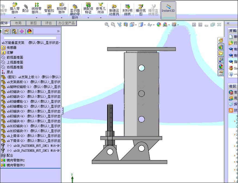The height and width of the screenshot is (183, 238).
Task: Select the 右视基准面 plane
Action: [x=15, y=67]
